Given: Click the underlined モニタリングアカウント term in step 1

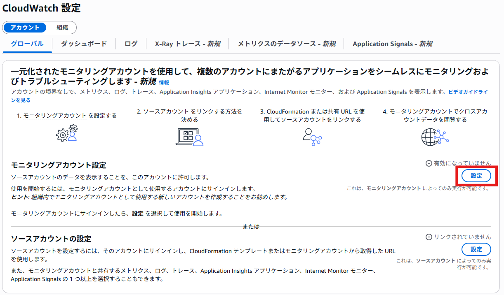Looking at the screenshot, I should point(55,116).
